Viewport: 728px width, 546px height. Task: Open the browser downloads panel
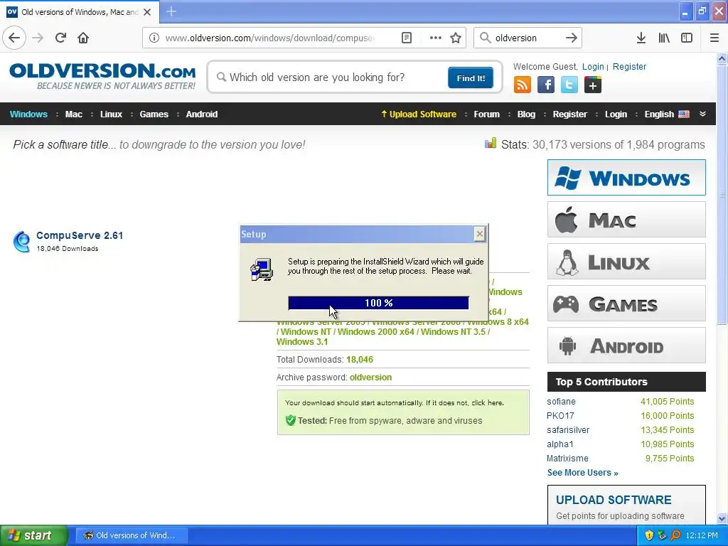pos(641,38)
